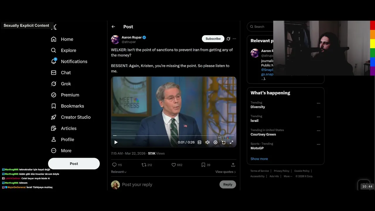Mute the video volume

click(x=207, y=142)
